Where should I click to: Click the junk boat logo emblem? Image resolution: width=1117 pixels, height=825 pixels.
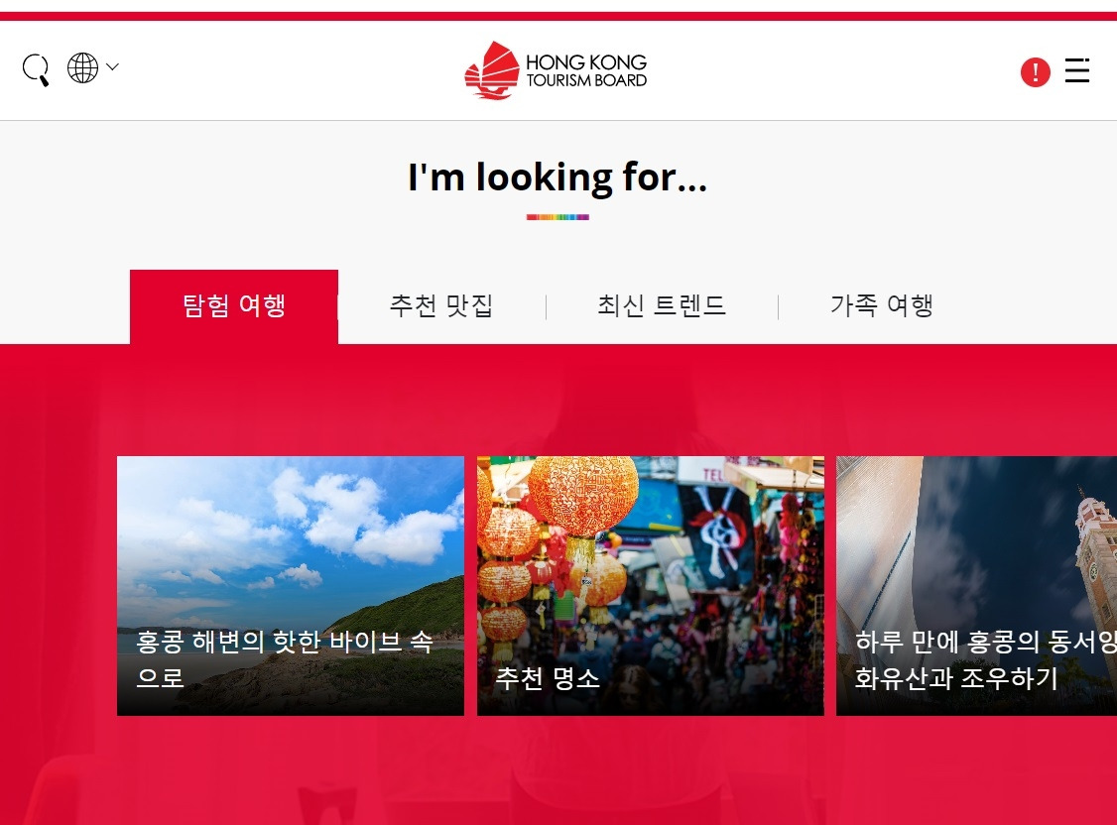(492, 70)
